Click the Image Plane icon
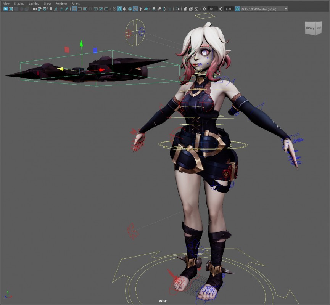 pyautogui.click(x=56, y=9)
